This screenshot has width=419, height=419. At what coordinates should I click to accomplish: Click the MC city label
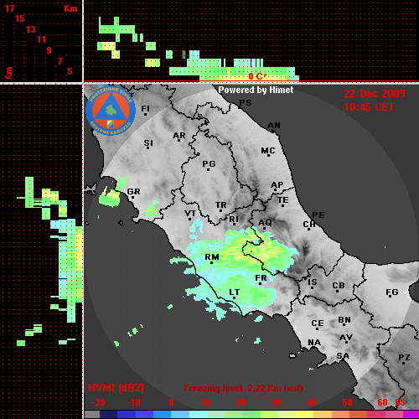point(268,151)
